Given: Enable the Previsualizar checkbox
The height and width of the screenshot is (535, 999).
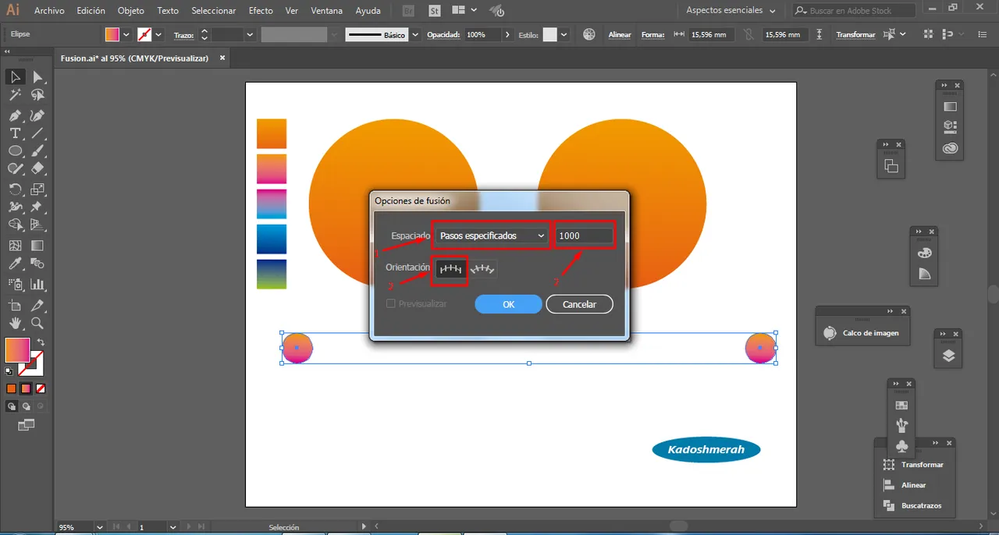Looking at the screenshot, I should [392, 303].
